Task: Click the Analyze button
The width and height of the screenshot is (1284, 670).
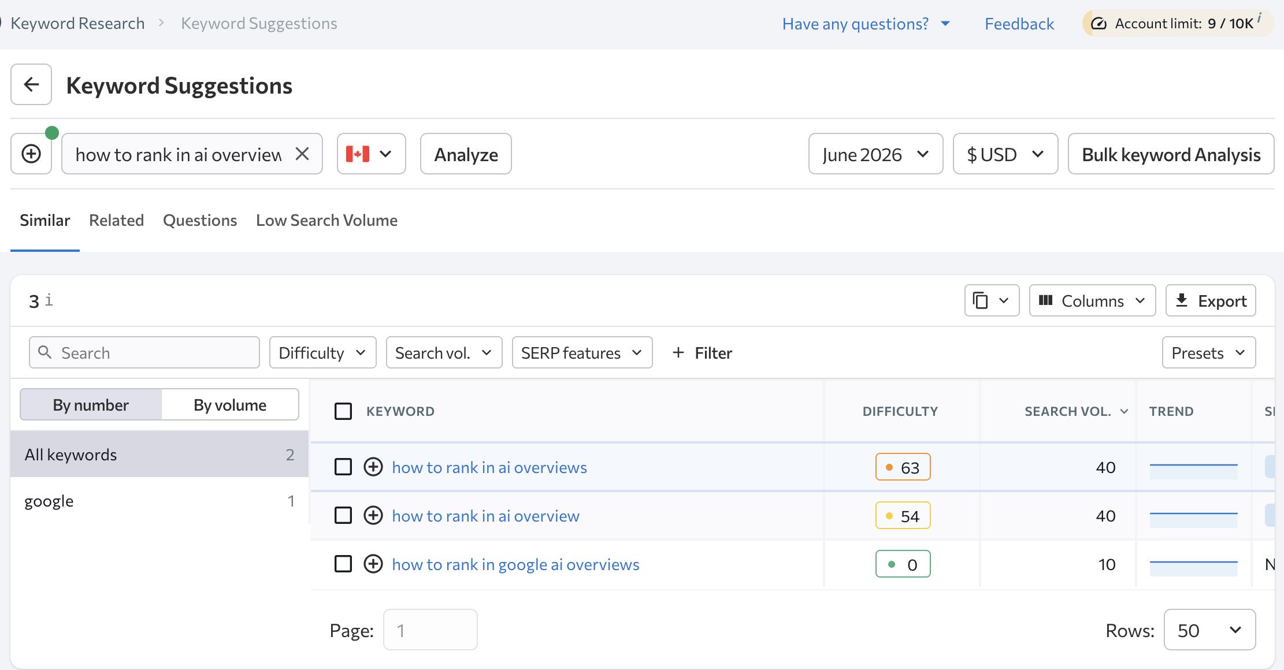Action: 466,154
